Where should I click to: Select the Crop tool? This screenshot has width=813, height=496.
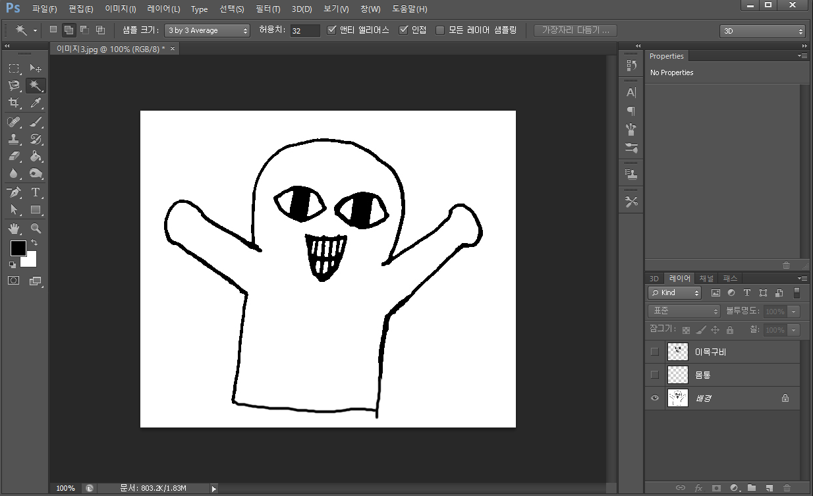point(14,103)
